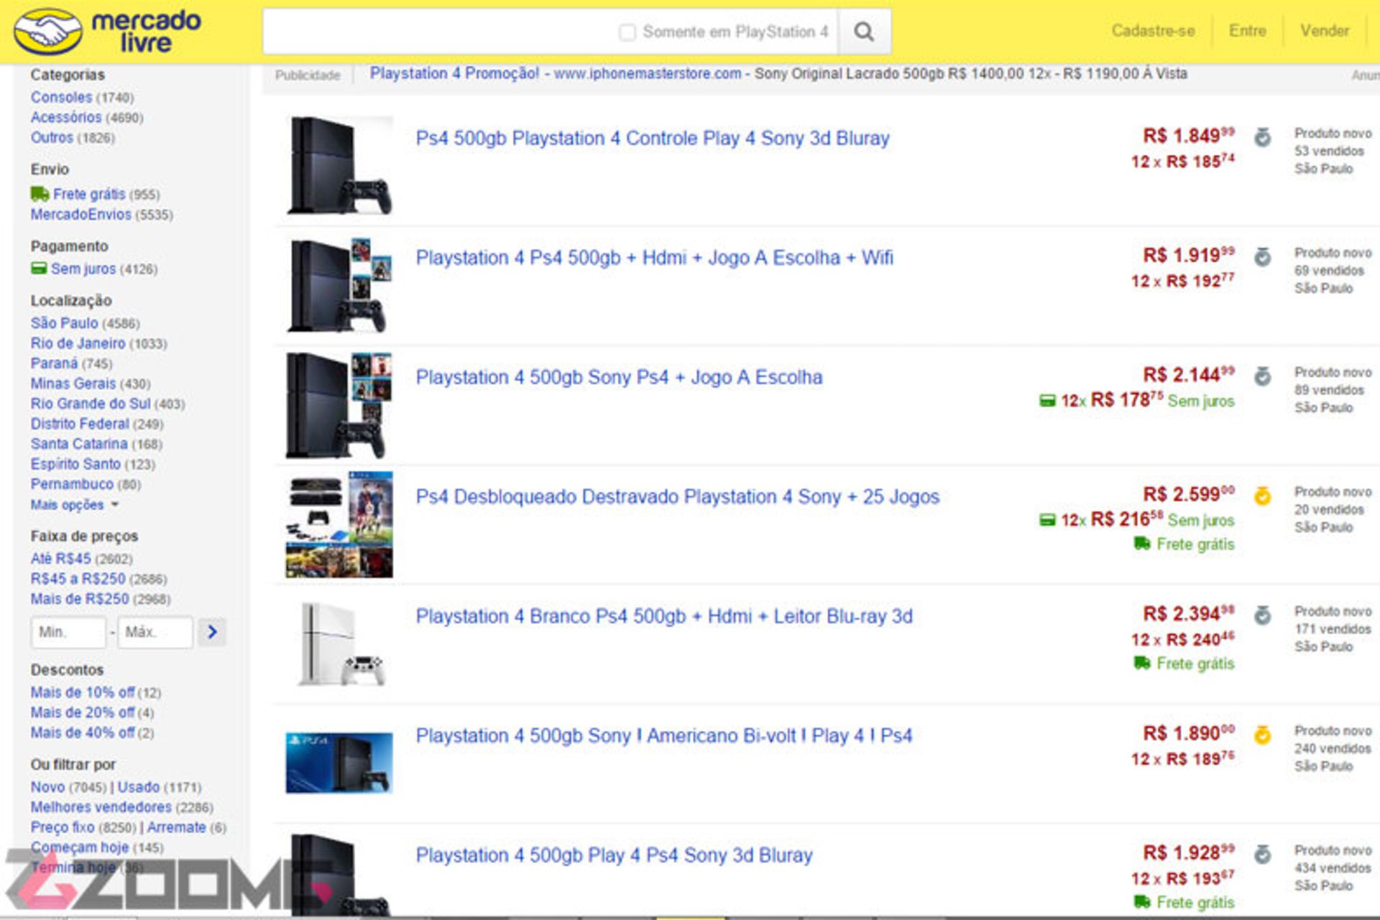Open the Outros category

(x=52, y=137)
